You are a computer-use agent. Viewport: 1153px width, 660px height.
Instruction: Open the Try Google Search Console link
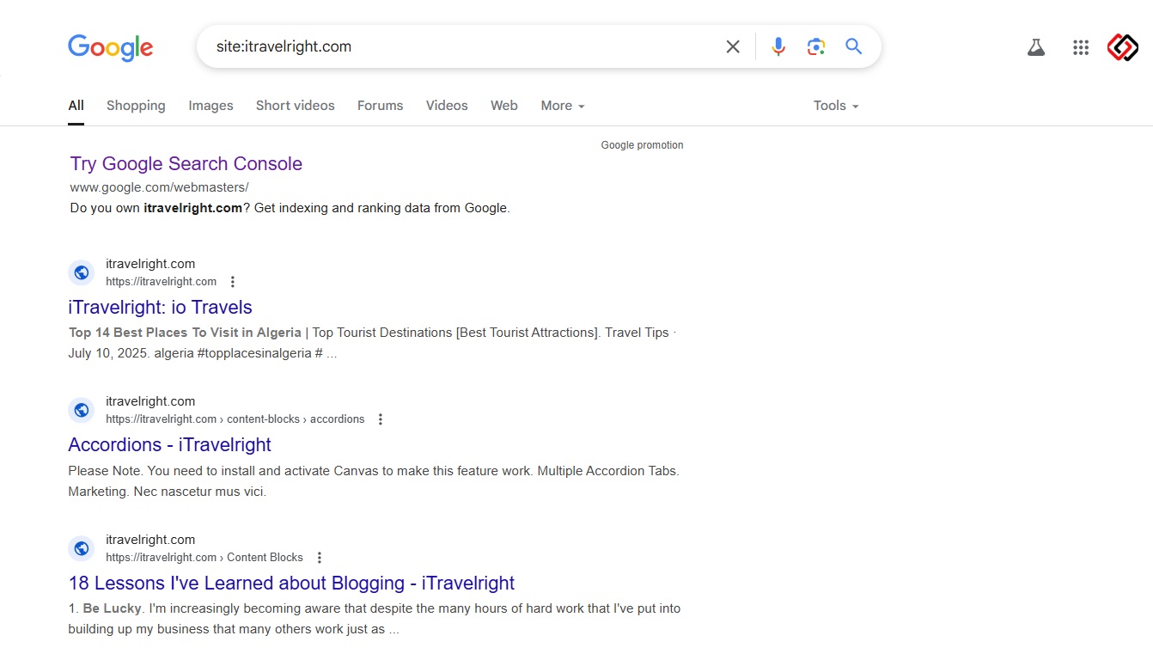coord(186,164)
